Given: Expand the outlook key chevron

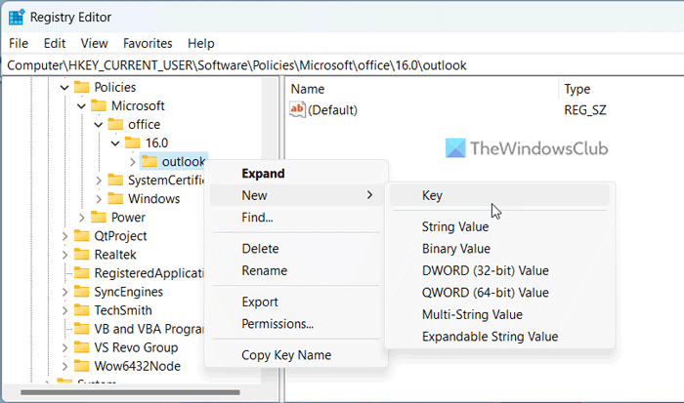Looking at the screenshot, I should [x=133, y=162].
